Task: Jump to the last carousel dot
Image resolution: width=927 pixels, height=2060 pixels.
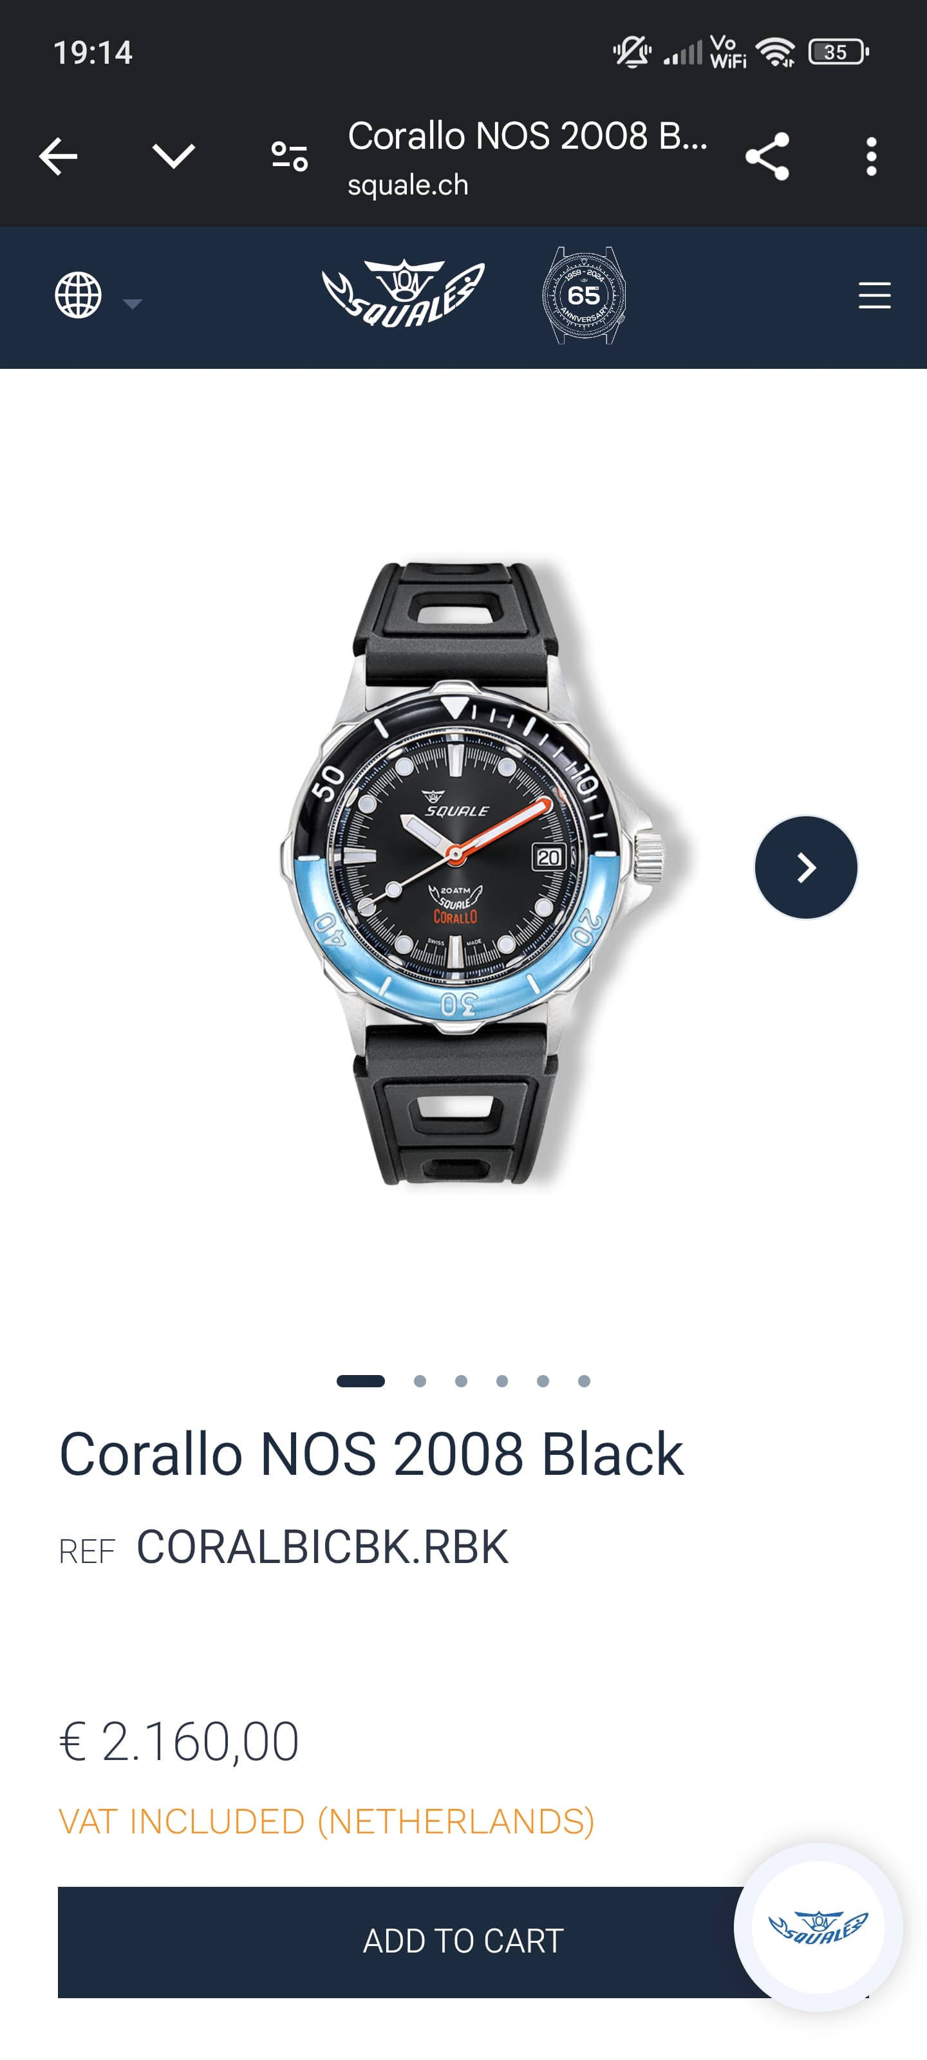Action: pyautogui.click(x=584, y=1381)
